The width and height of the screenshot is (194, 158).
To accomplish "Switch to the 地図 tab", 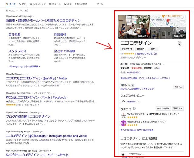I will click(23, 4).
